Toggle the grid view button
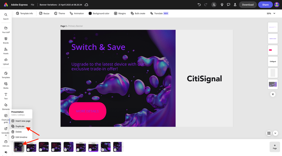Screen dimensions: 282x156 click(x=269, y=133)
